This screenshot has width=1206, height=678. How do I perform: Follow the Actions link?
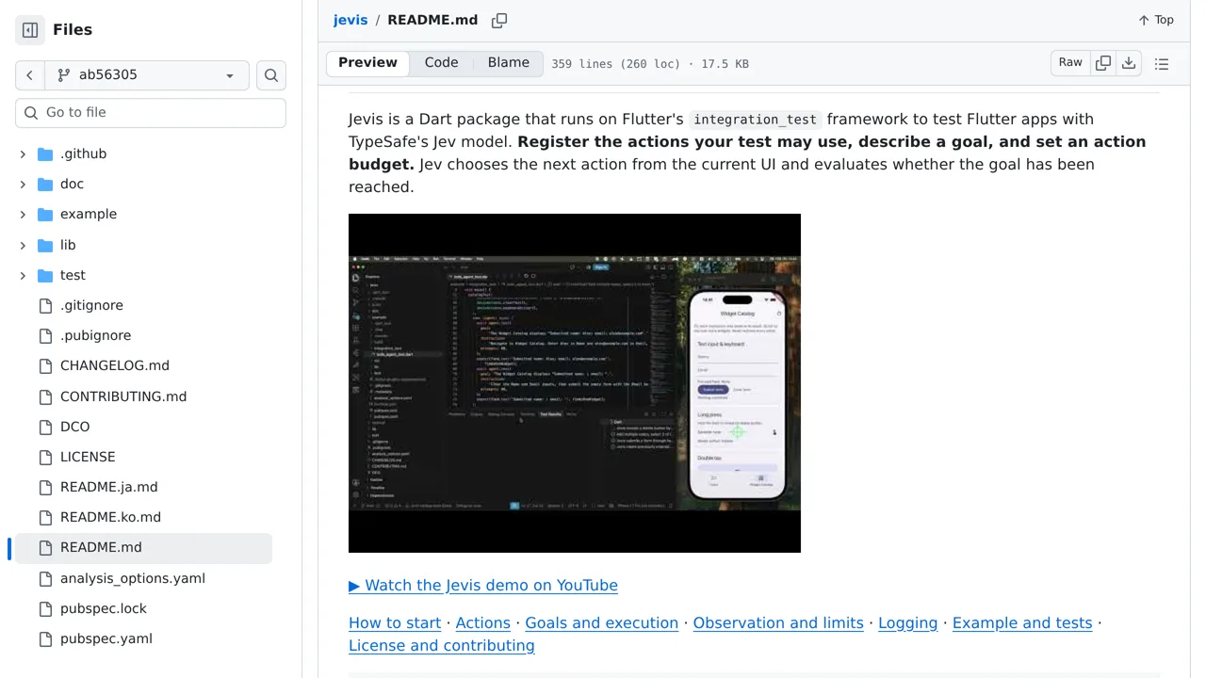click(x=483, y=623)
